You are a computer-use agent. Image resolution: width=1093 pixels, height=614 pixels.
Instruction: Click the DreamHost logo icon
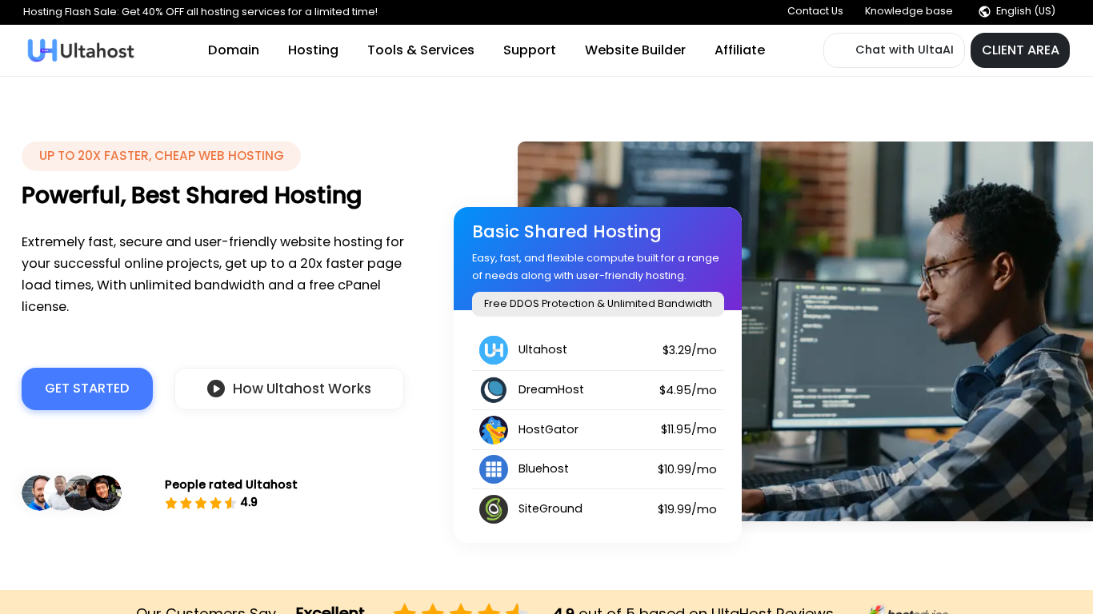[x=494, y=389]
